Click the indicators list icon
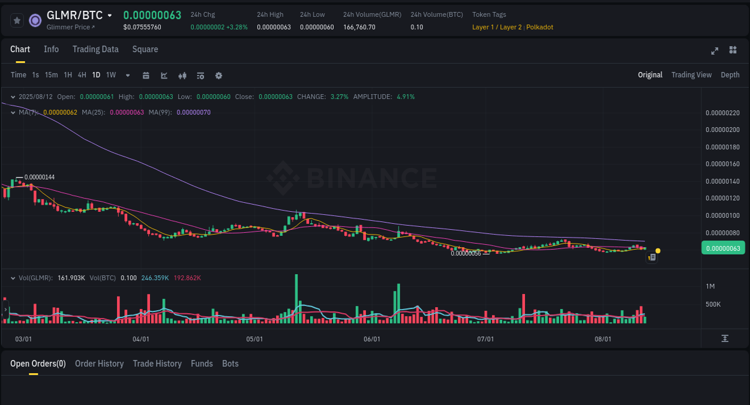Screen dimensions: 750x405 200,75
